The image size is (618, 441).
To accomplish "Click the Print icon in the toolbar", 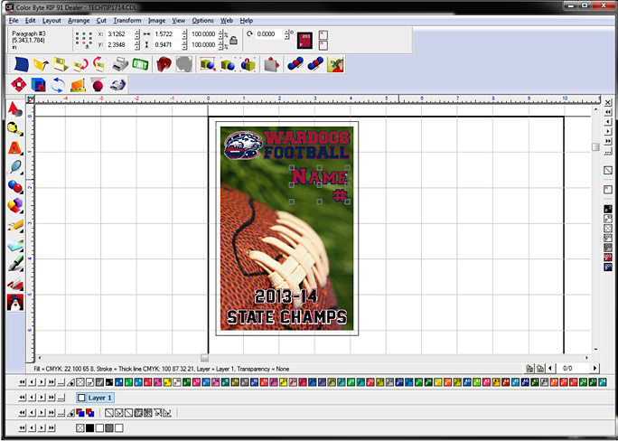I will click(120, 64).
